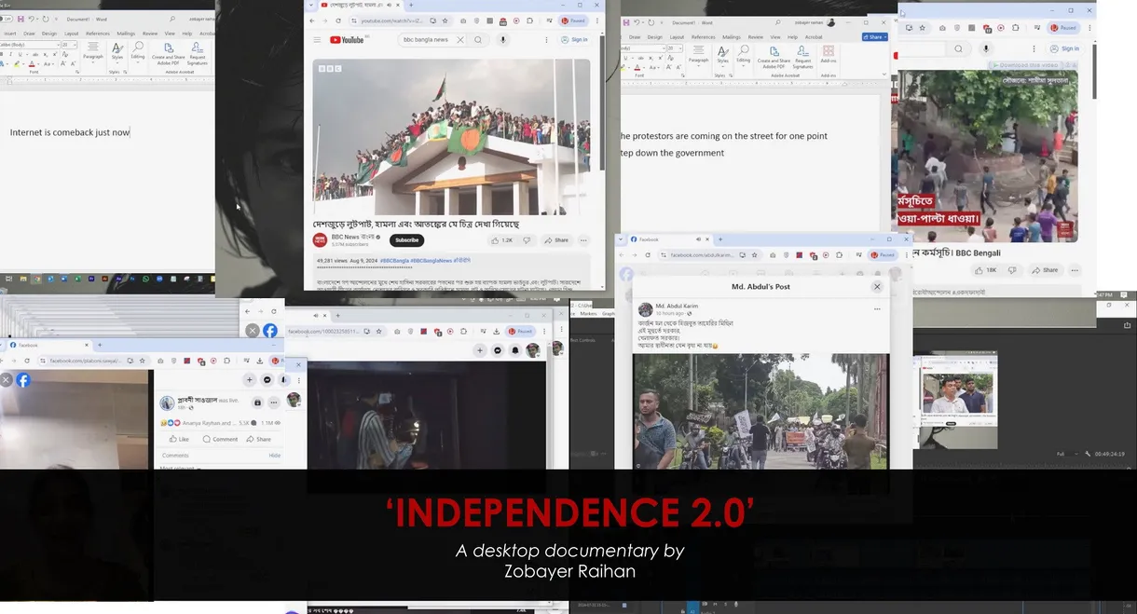This screenshot has width=1137, height=614.
Task: Subscribe to the BBC News Bangla channel
Action: [x=407, y=239]
